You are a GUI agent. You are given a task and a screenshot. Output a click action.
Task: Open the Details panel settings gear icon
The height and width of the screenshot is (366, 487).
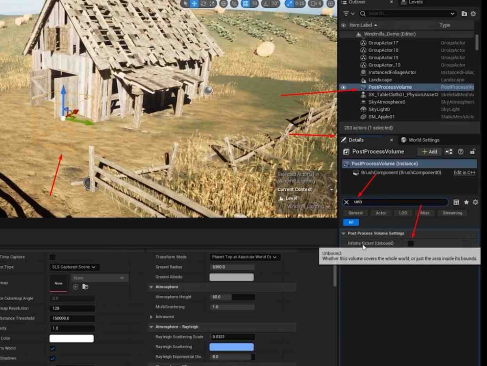click(x=474, y=202)
